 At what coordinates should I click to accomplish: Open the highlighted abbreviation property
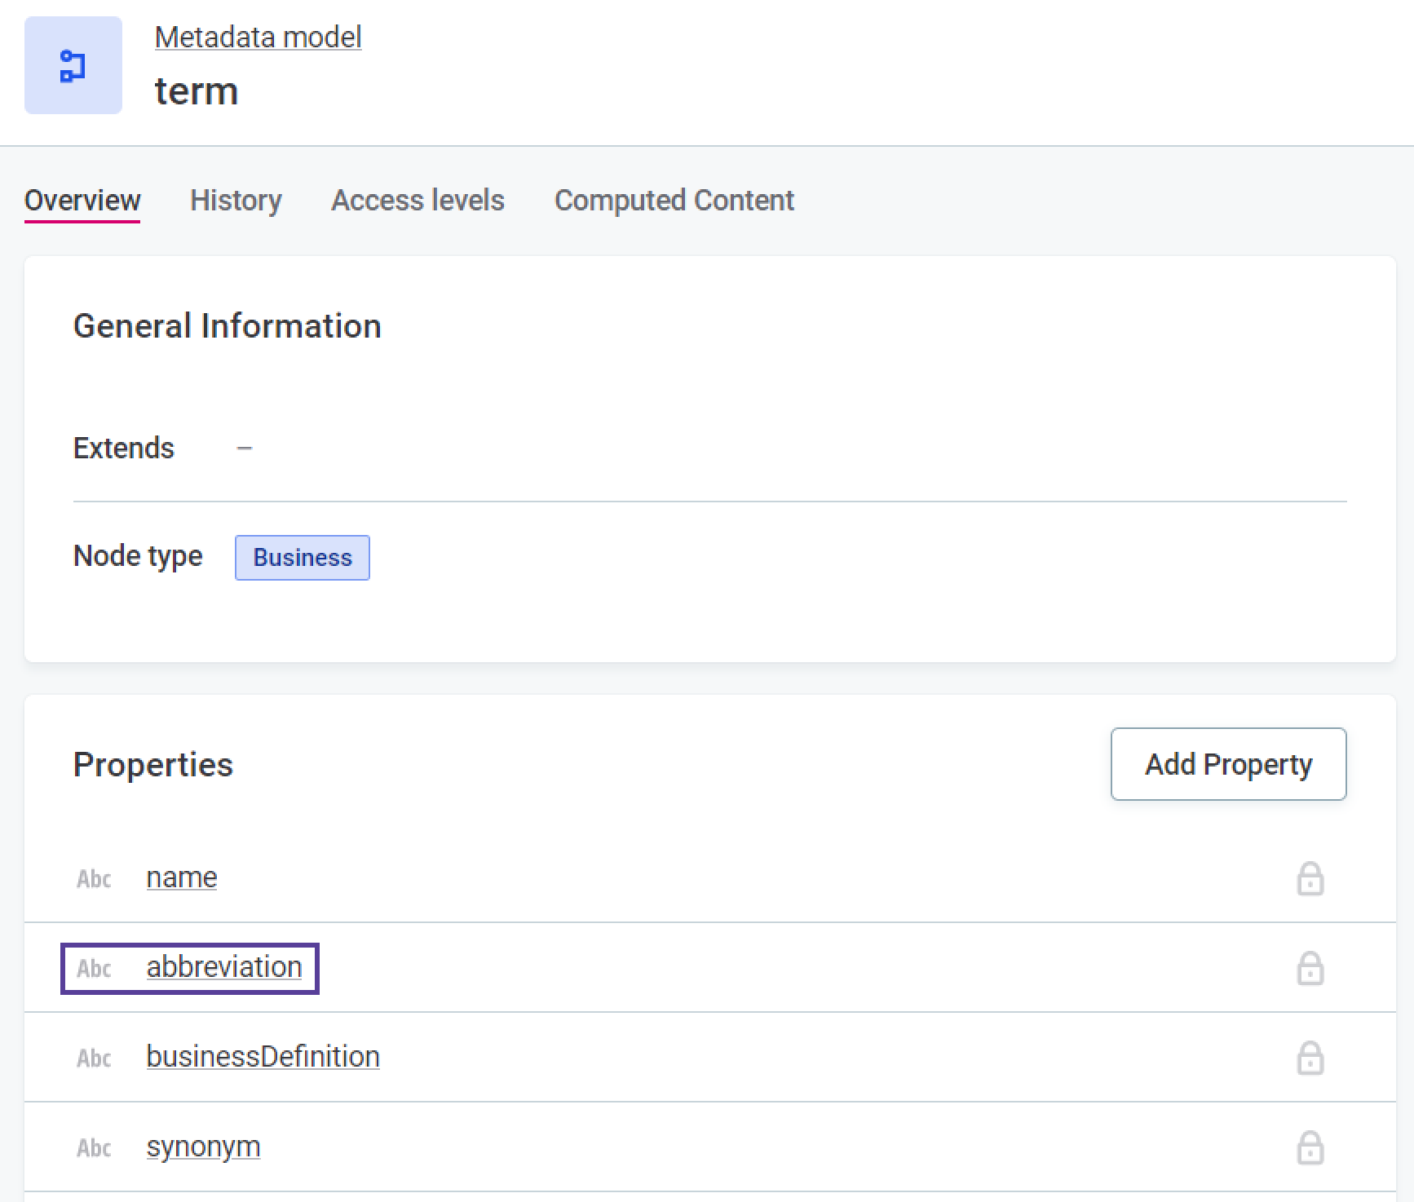(224, 966)
